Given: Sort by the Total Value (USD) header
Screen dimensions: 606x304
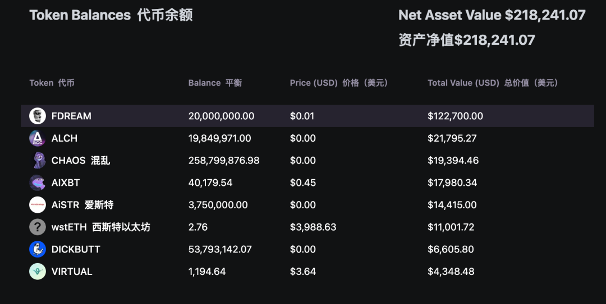Looking at the screenshot, I should [x=493, y=83].
